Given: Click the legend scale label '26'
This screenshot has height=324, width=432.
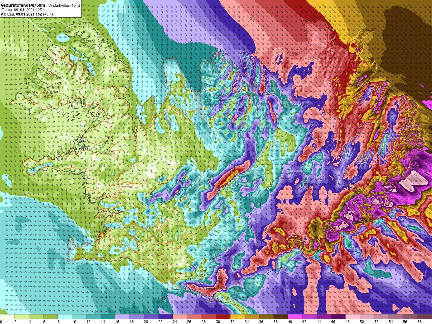Looking at the screenshot, I should pyautogui.click(x=189, y=322).
